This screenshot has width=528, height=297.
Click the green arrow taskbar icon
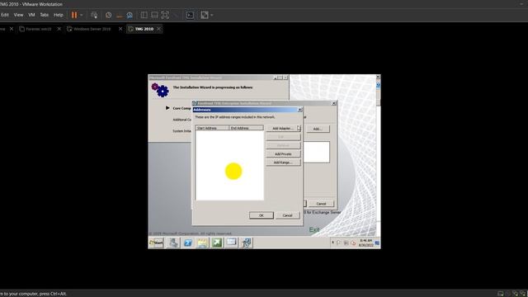[217, 243]
